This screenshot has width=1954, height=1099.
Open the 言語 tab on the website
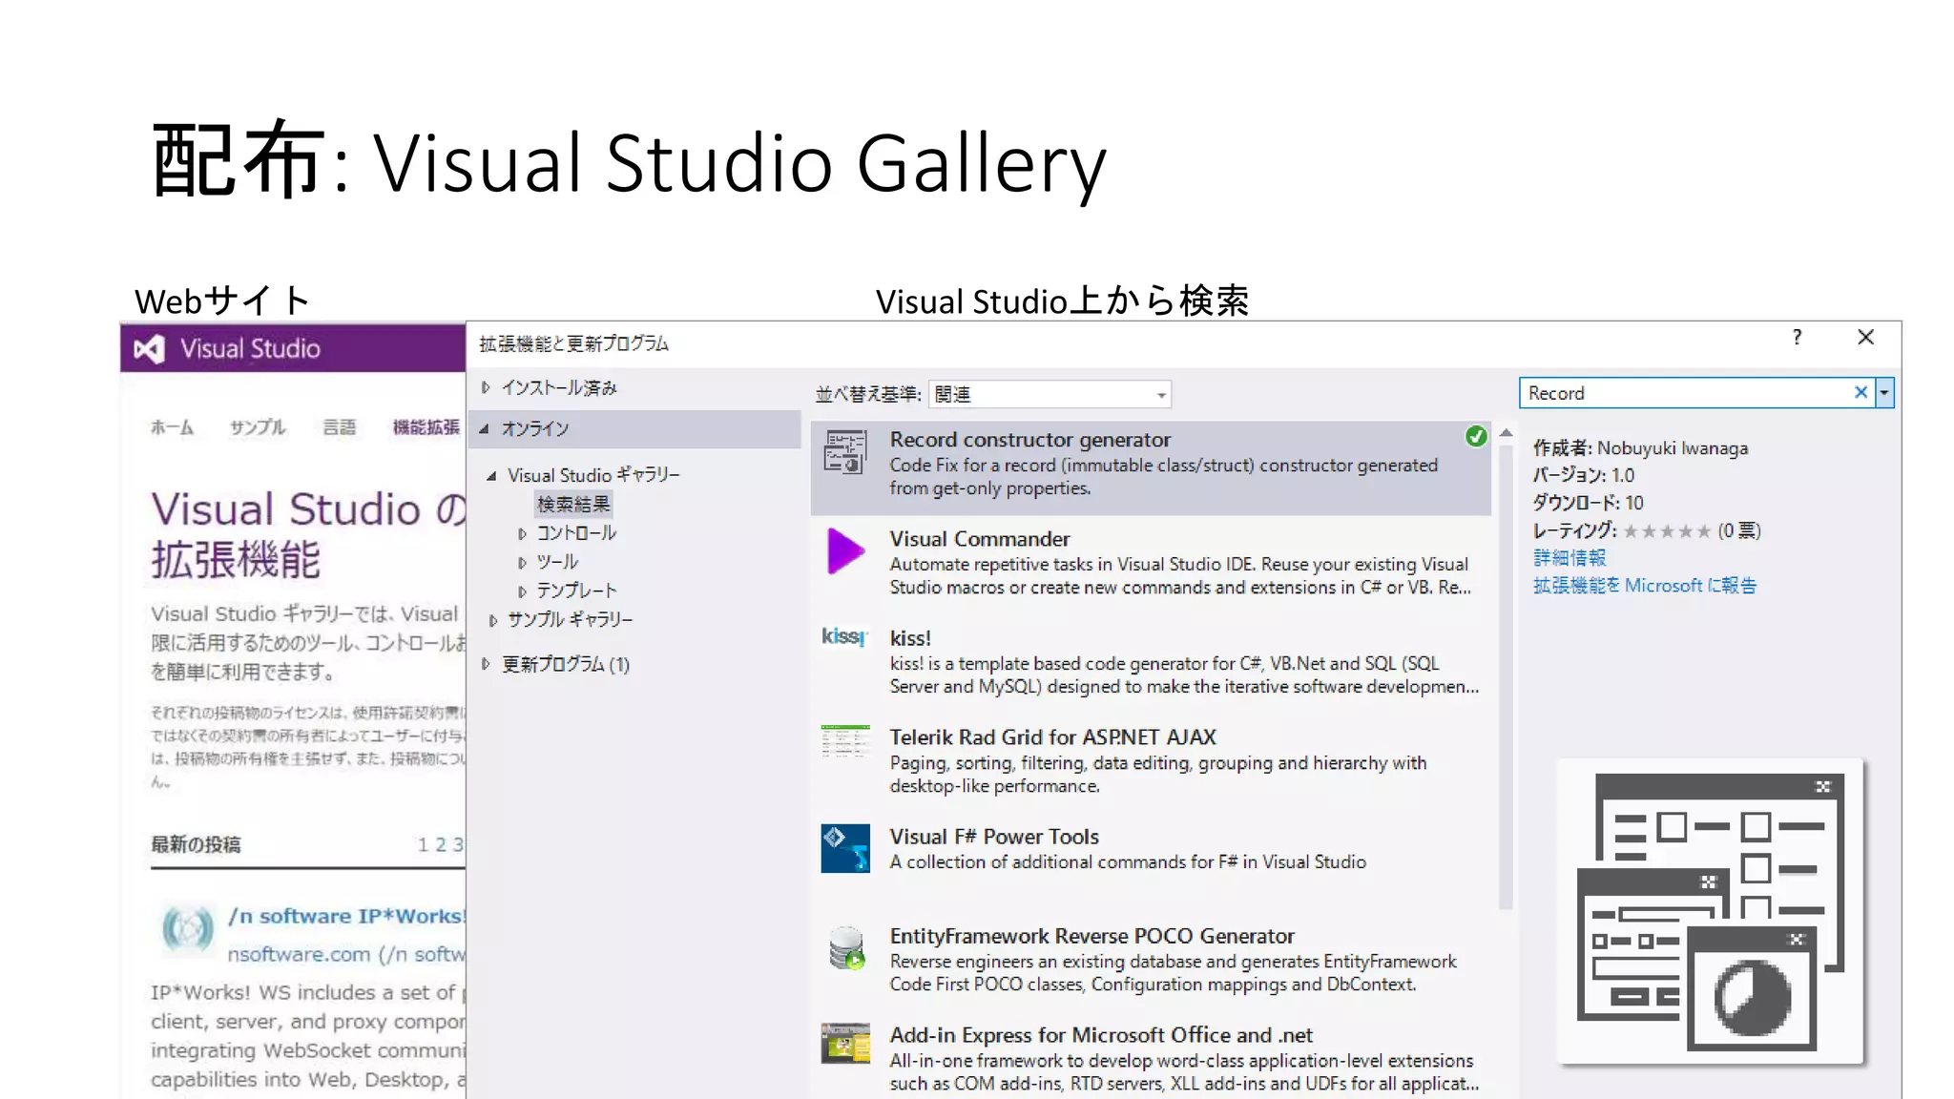[x=339, y=427]
